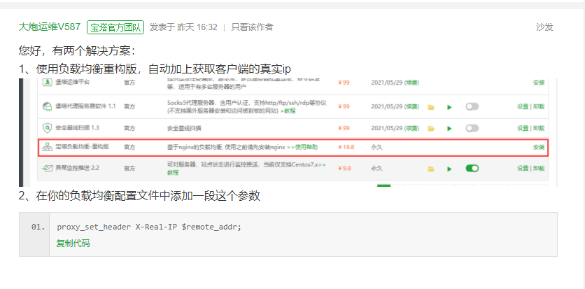
Task: Click the 异常监控推送 2.2 envelope icon
Action: pos(47,168)
